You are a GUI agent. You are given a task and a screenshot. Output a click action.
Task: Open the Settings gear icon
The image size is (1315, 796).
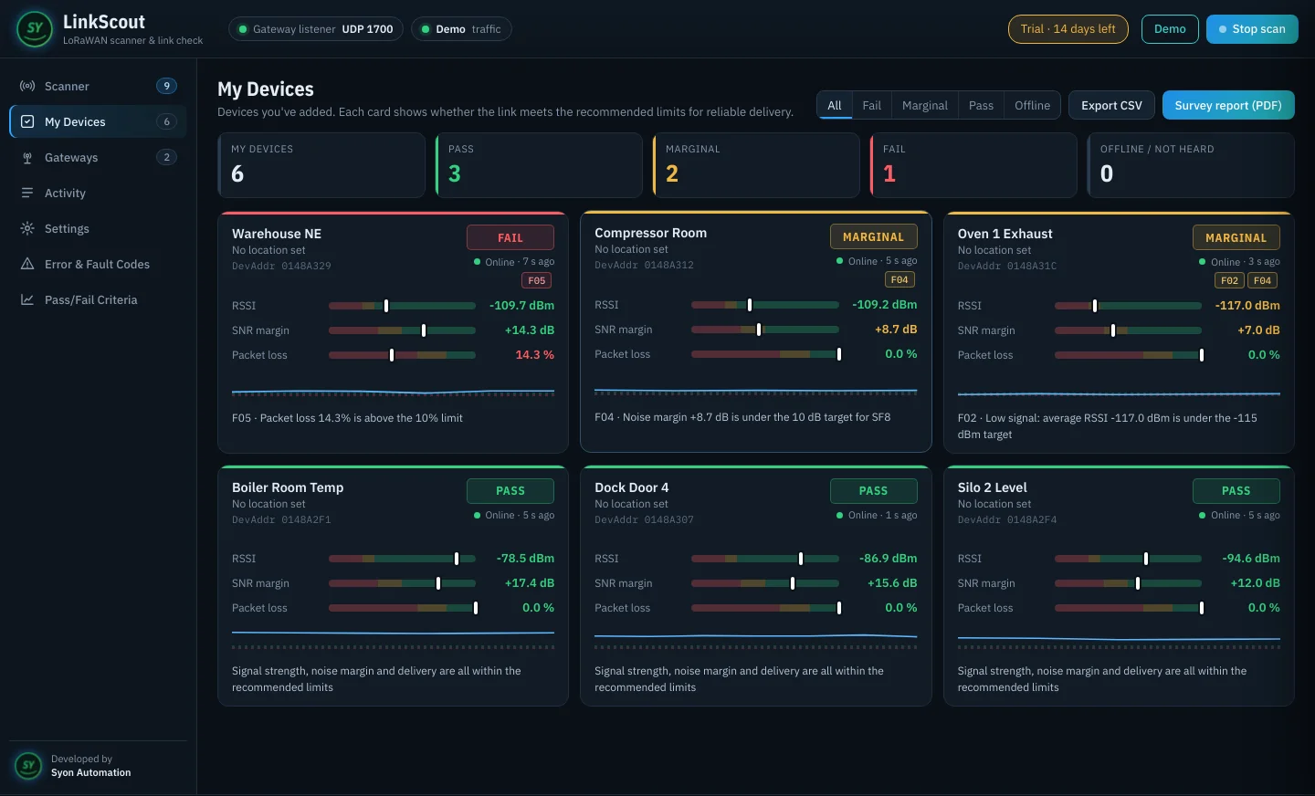(27, 228)
